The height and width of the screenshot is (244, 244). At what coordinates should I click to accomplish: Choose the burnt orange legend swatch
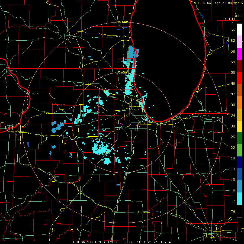239,90
